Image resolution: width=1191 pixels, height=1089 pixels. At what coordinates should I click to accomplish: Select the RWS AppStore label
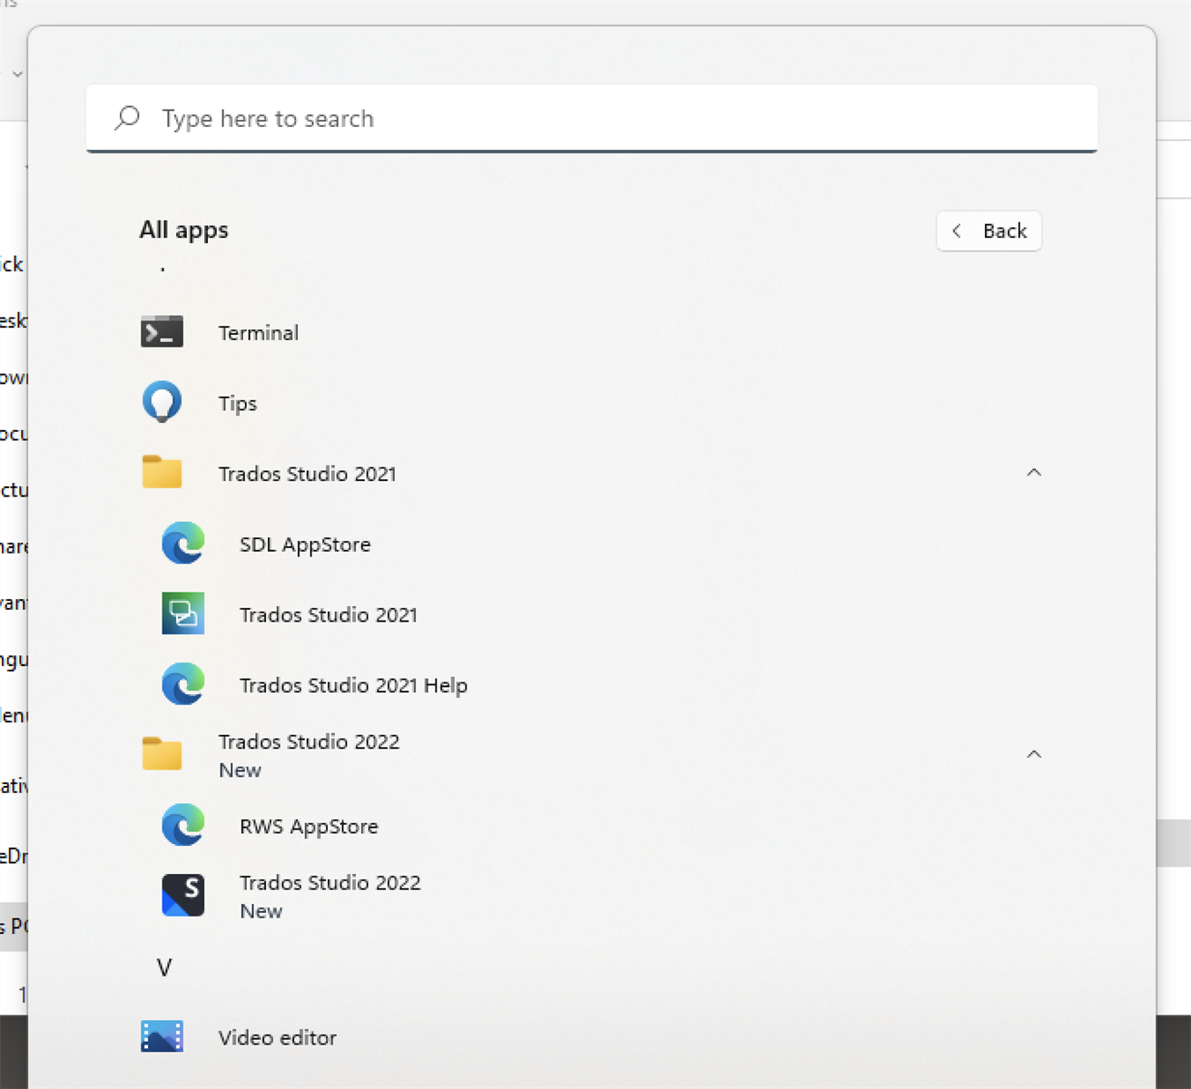click(x=309, y=827)
